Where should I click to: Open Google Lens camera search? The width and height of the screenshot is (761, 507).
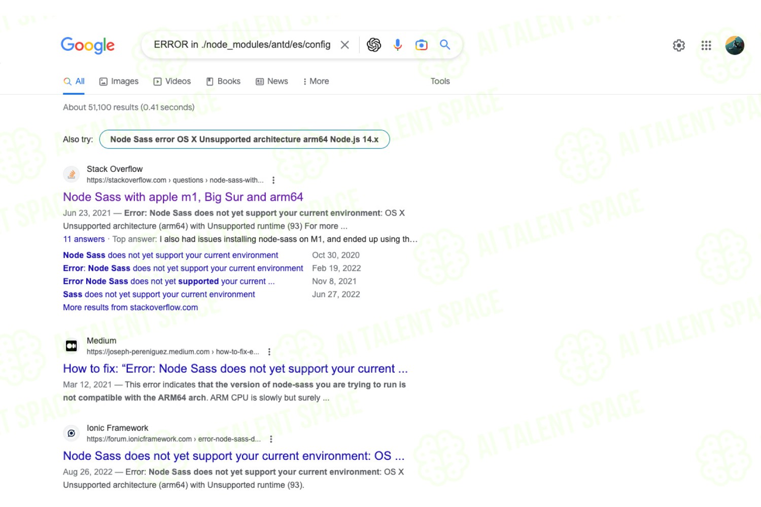tap(421, 45)
